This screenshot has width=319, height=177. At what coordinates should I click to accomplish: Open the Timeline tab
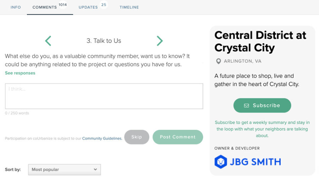tap(129, 7)
